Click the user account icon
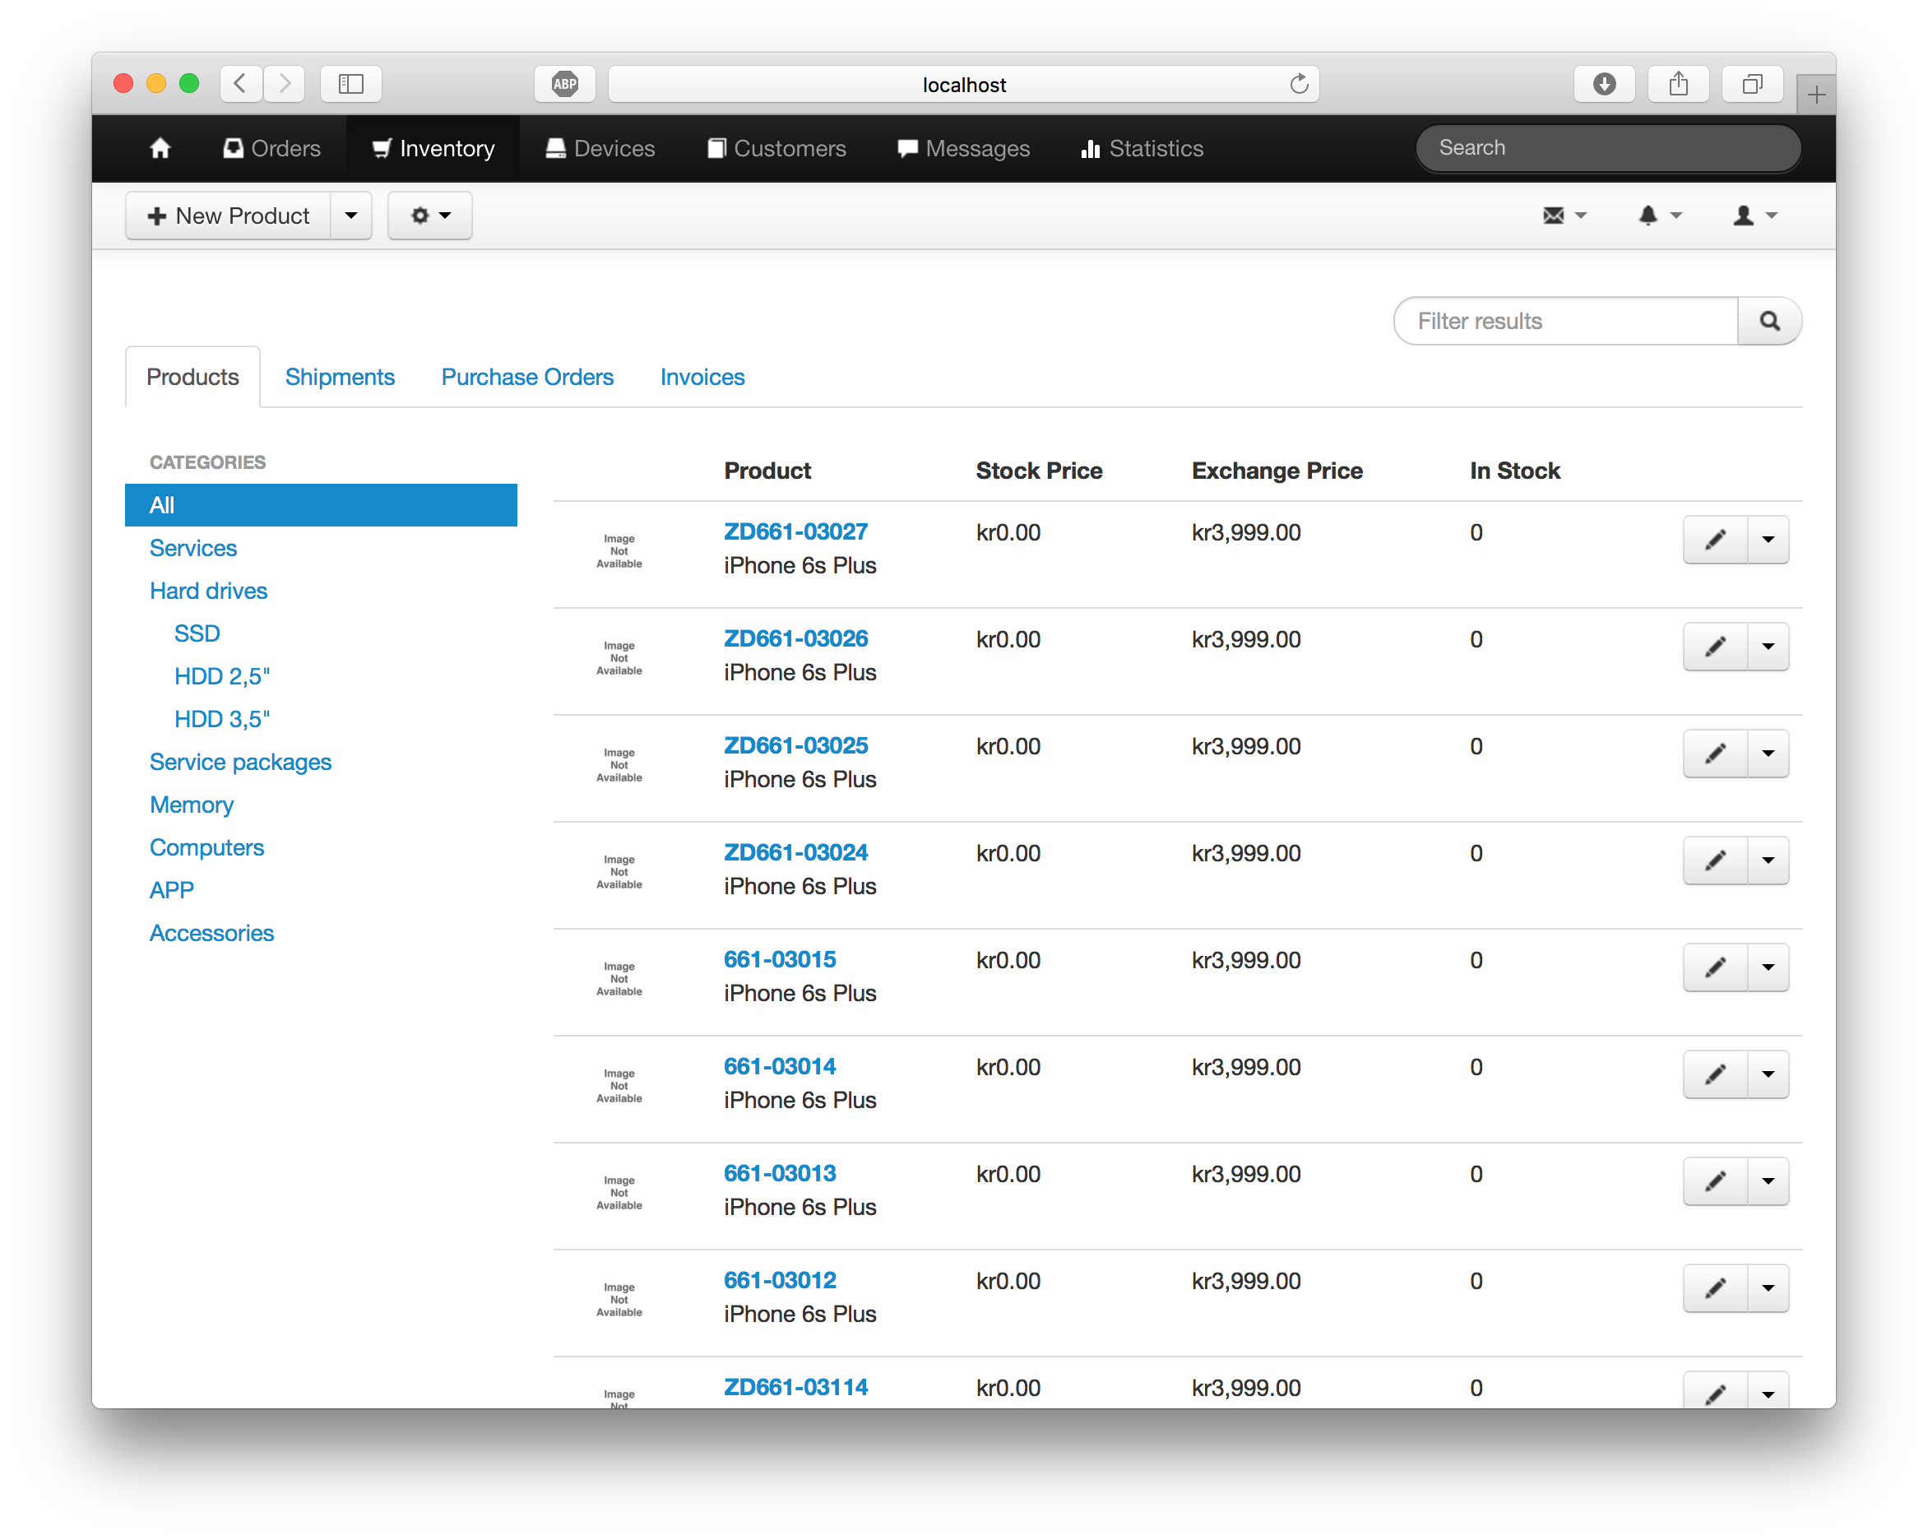This screenshot has height=1540, width=1928. click(x=1749, y=216)
